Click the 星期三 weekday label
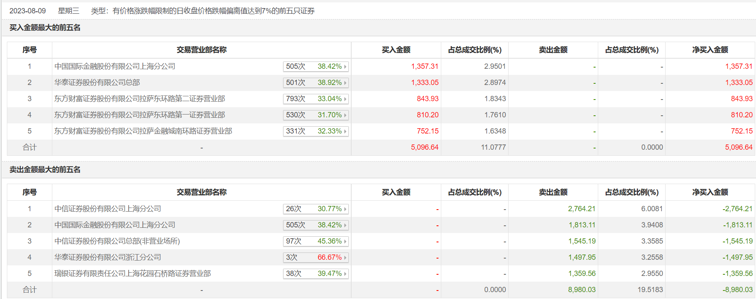The width and height of the screenshot is (756, 299). [x=69, y=11]
